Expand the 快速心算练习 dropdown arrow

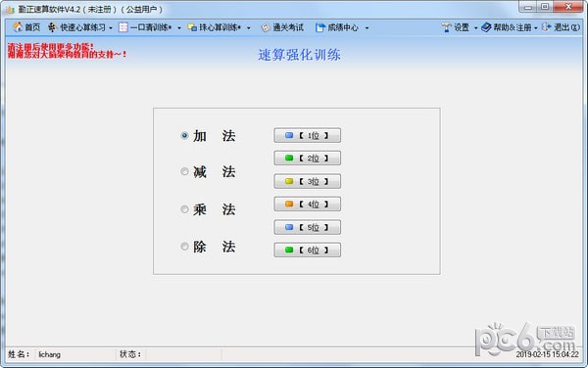pos(111,27)
